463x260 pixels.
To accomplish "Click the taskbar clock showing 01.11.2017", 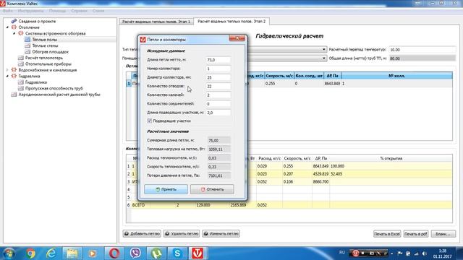I will (x=442, y=253).
